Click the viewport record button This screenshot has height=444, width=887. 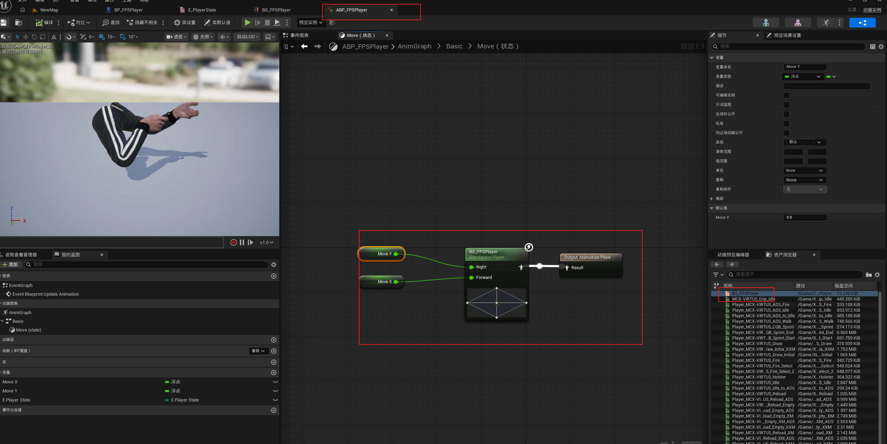[x=234, y=242]
